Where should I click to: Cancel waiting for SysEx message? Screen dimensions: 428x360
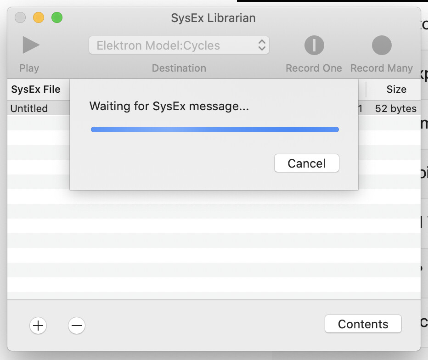pyautogui.click(x=306, y=163)
